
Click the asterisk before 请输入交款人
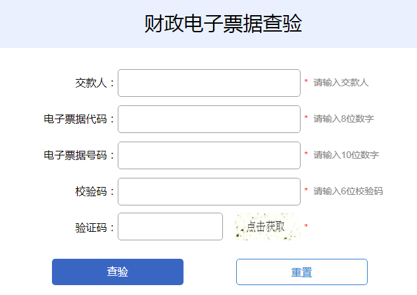coord(306,82)
